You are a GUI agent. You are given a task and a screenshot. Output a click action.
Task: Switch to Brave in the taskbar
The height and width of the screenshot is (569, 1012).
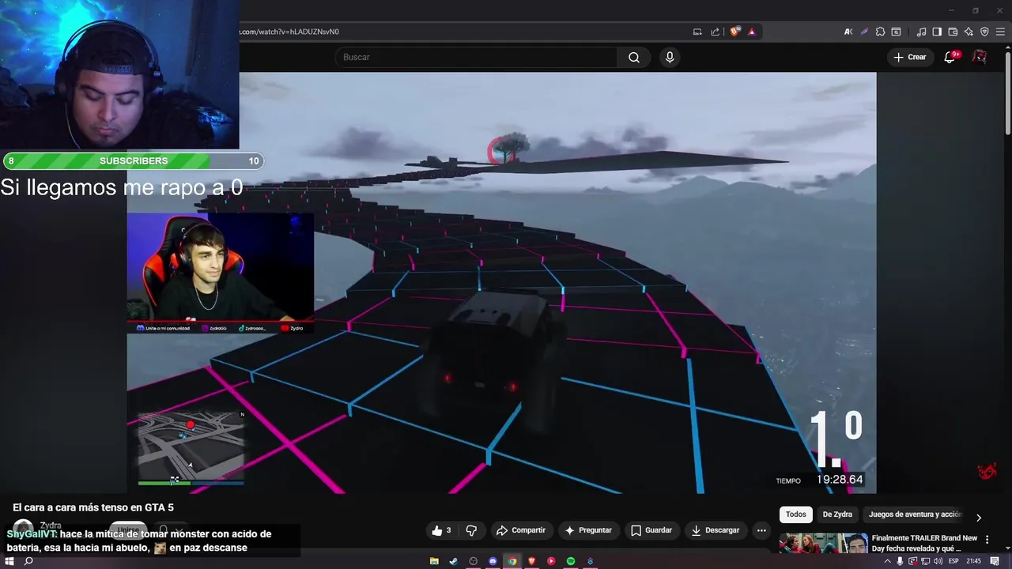531,561
